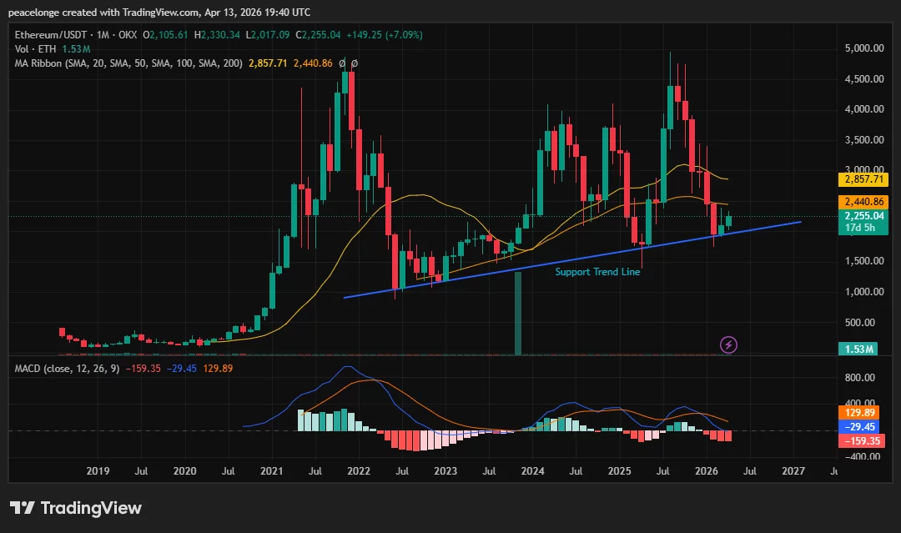Viewport: 901px width, 533px height.
Task: Click the first Ø icon beside the MA Ribbon values
Action: pyautogui.click(x=343, y=62)
